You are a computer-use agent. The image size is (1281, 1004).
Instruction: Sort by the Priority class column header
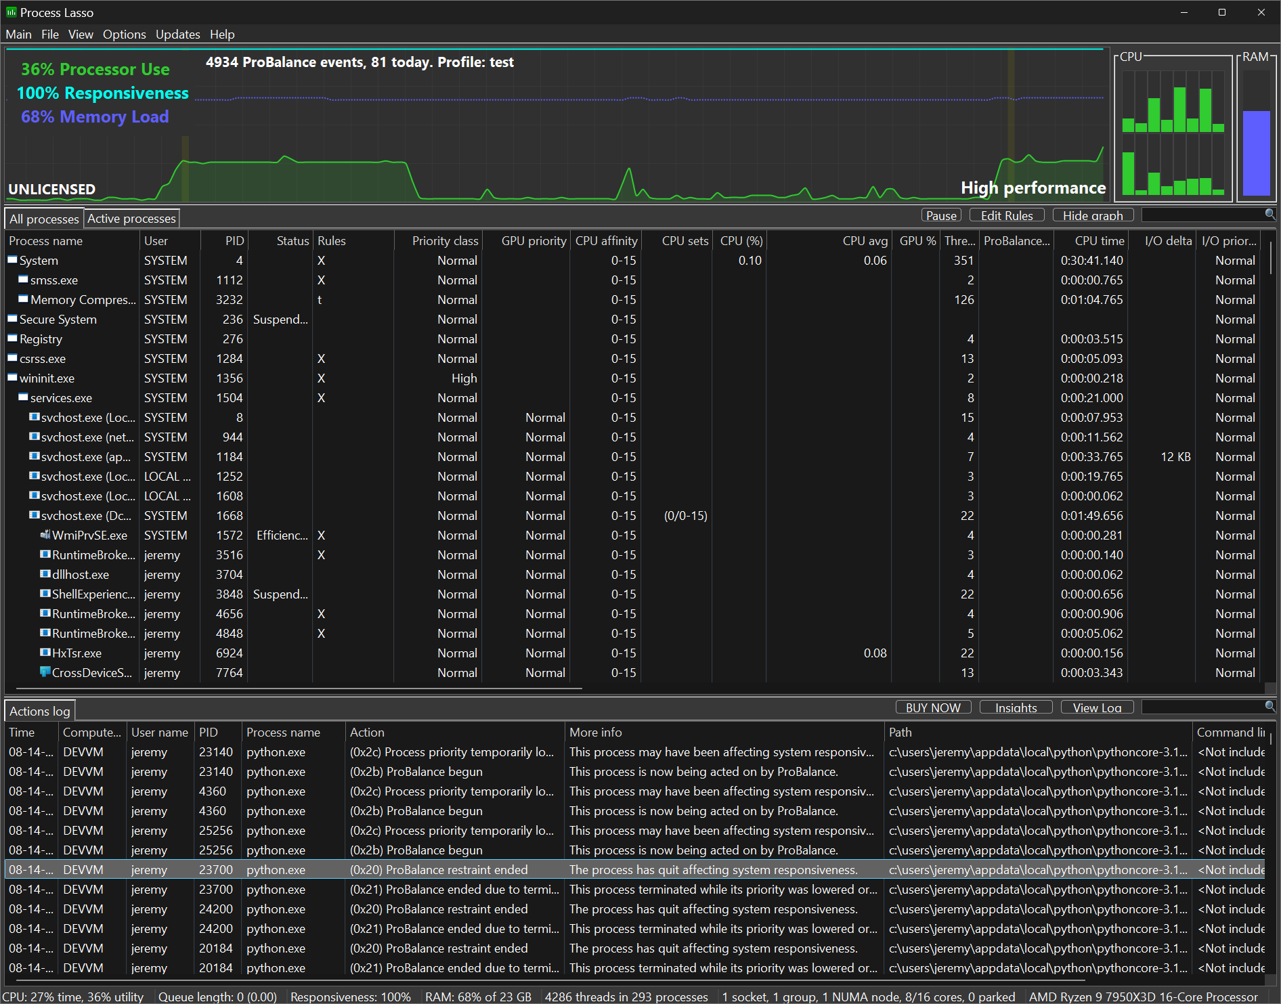(438, 241)
